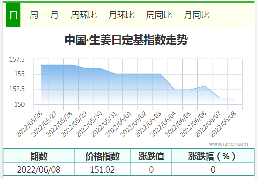The image size is (257, 179).
Task: Click x-axis date 2022/06/07
Action: coord(208,124)
